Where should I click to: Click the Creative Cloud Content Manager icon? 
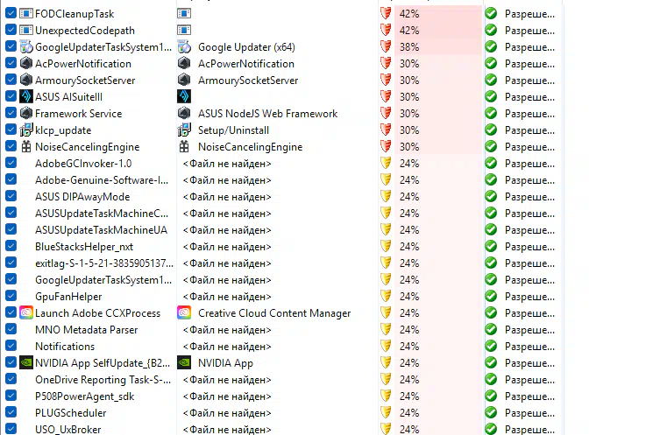pyautogui.click(x=184, y=312)
